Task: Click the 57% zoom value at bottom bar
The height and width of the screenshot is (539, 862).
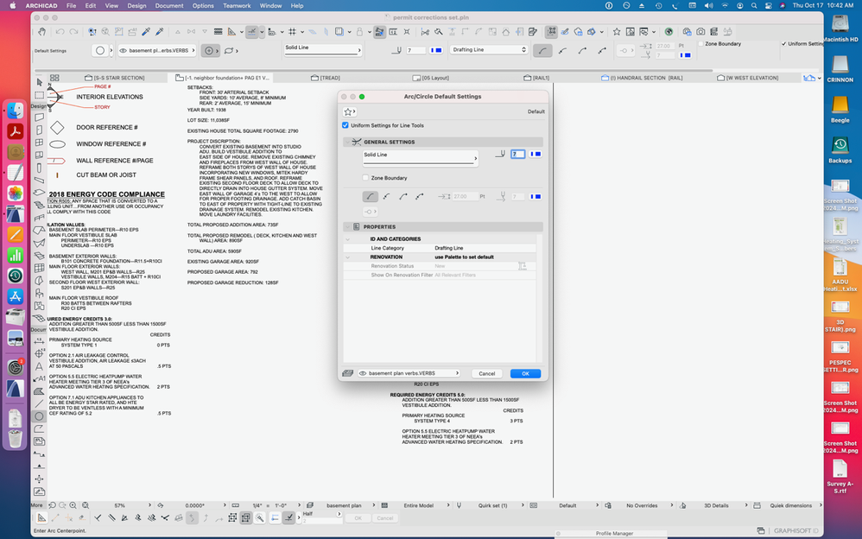Action: click(120, 505)
